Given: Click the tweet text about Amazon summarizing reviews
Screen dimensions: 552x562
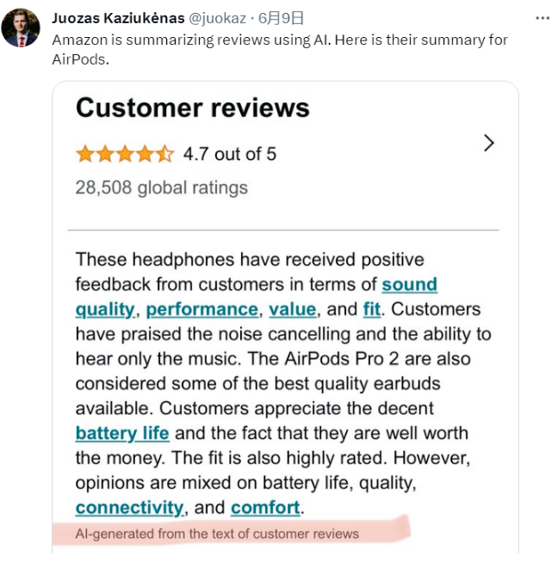Looking at the screenshot, I should coord(280,47).
